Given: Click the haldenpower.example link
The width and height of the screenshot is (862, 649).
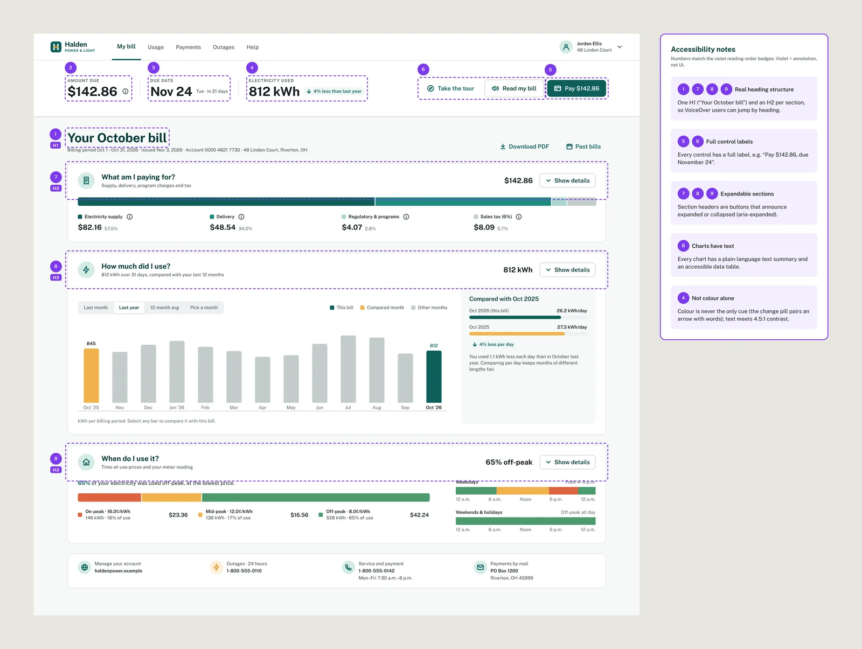Looking at the screenshot, I should click(119, 571).
